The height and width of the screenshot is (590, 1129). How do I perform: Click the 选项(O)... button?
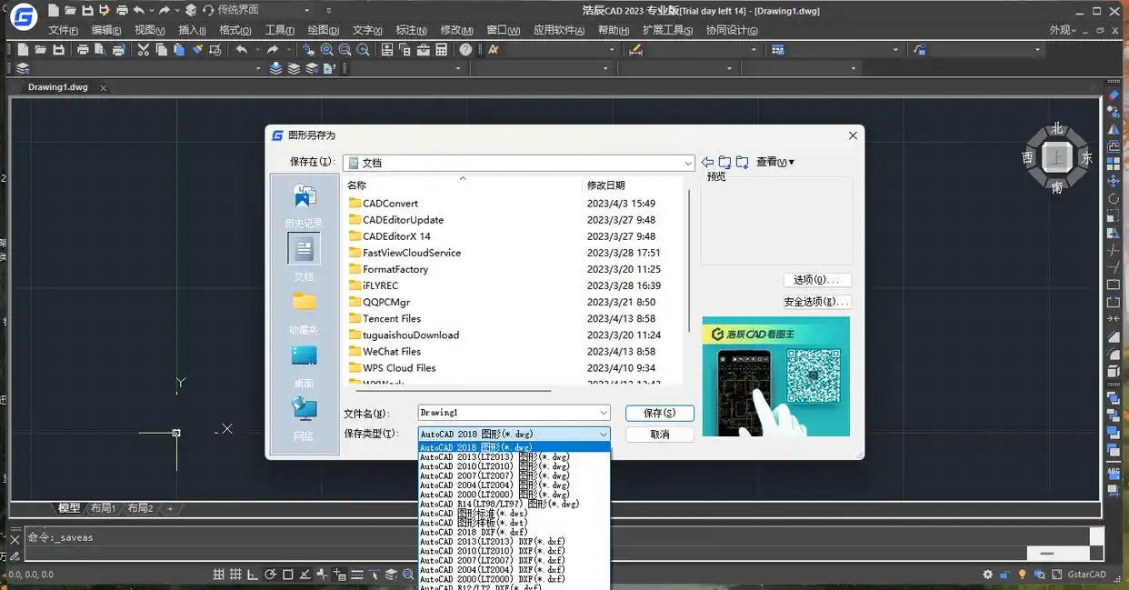coord(817,280)
